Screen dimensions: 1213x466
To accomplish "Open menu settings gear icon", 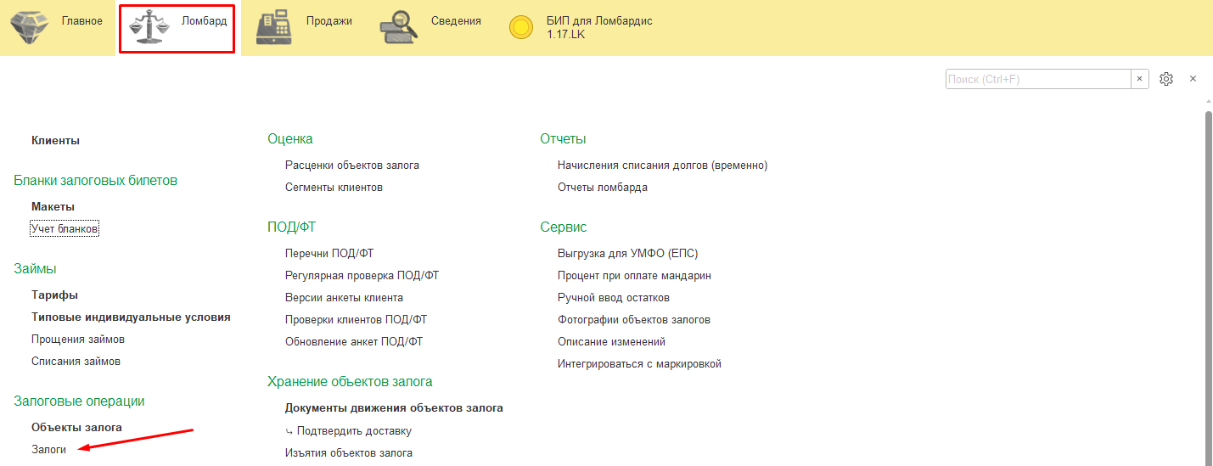I will click(1166, 79).
